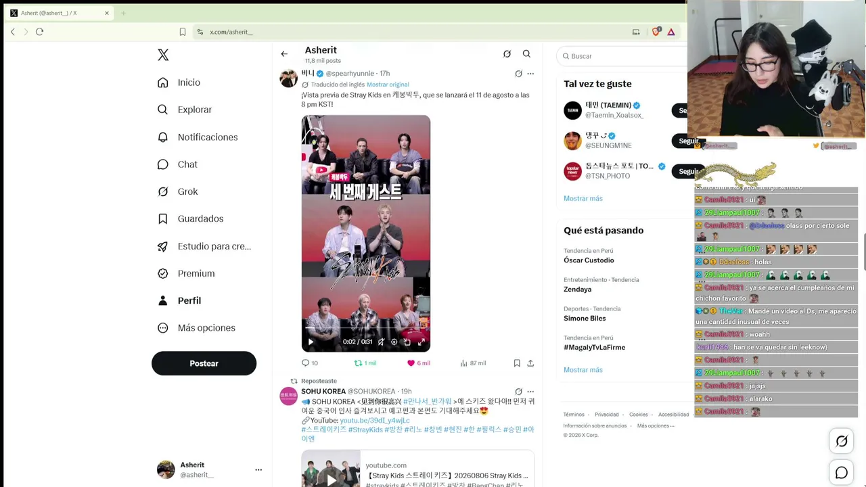866x487 pixels.
Task: Reply to the 비니 post with 10 comments
Action: tap(310, 363)
